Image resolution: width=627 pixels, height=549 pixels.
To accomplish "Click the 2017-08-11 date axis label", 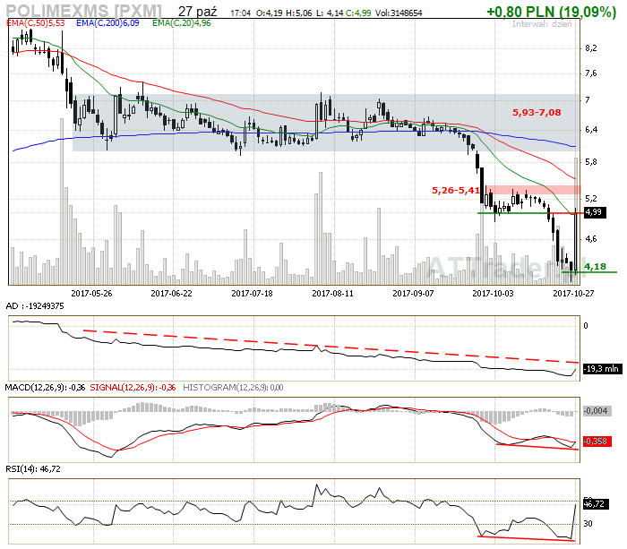I will point(332,294).
